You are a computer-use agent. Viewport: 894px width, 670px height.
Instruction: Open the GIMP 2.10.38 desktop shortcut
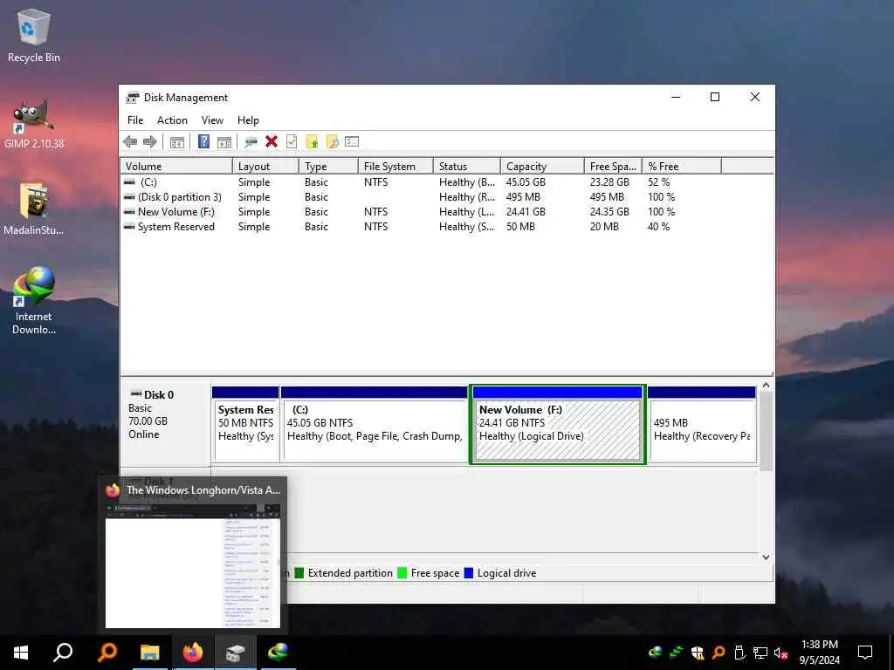pos(34,124)
